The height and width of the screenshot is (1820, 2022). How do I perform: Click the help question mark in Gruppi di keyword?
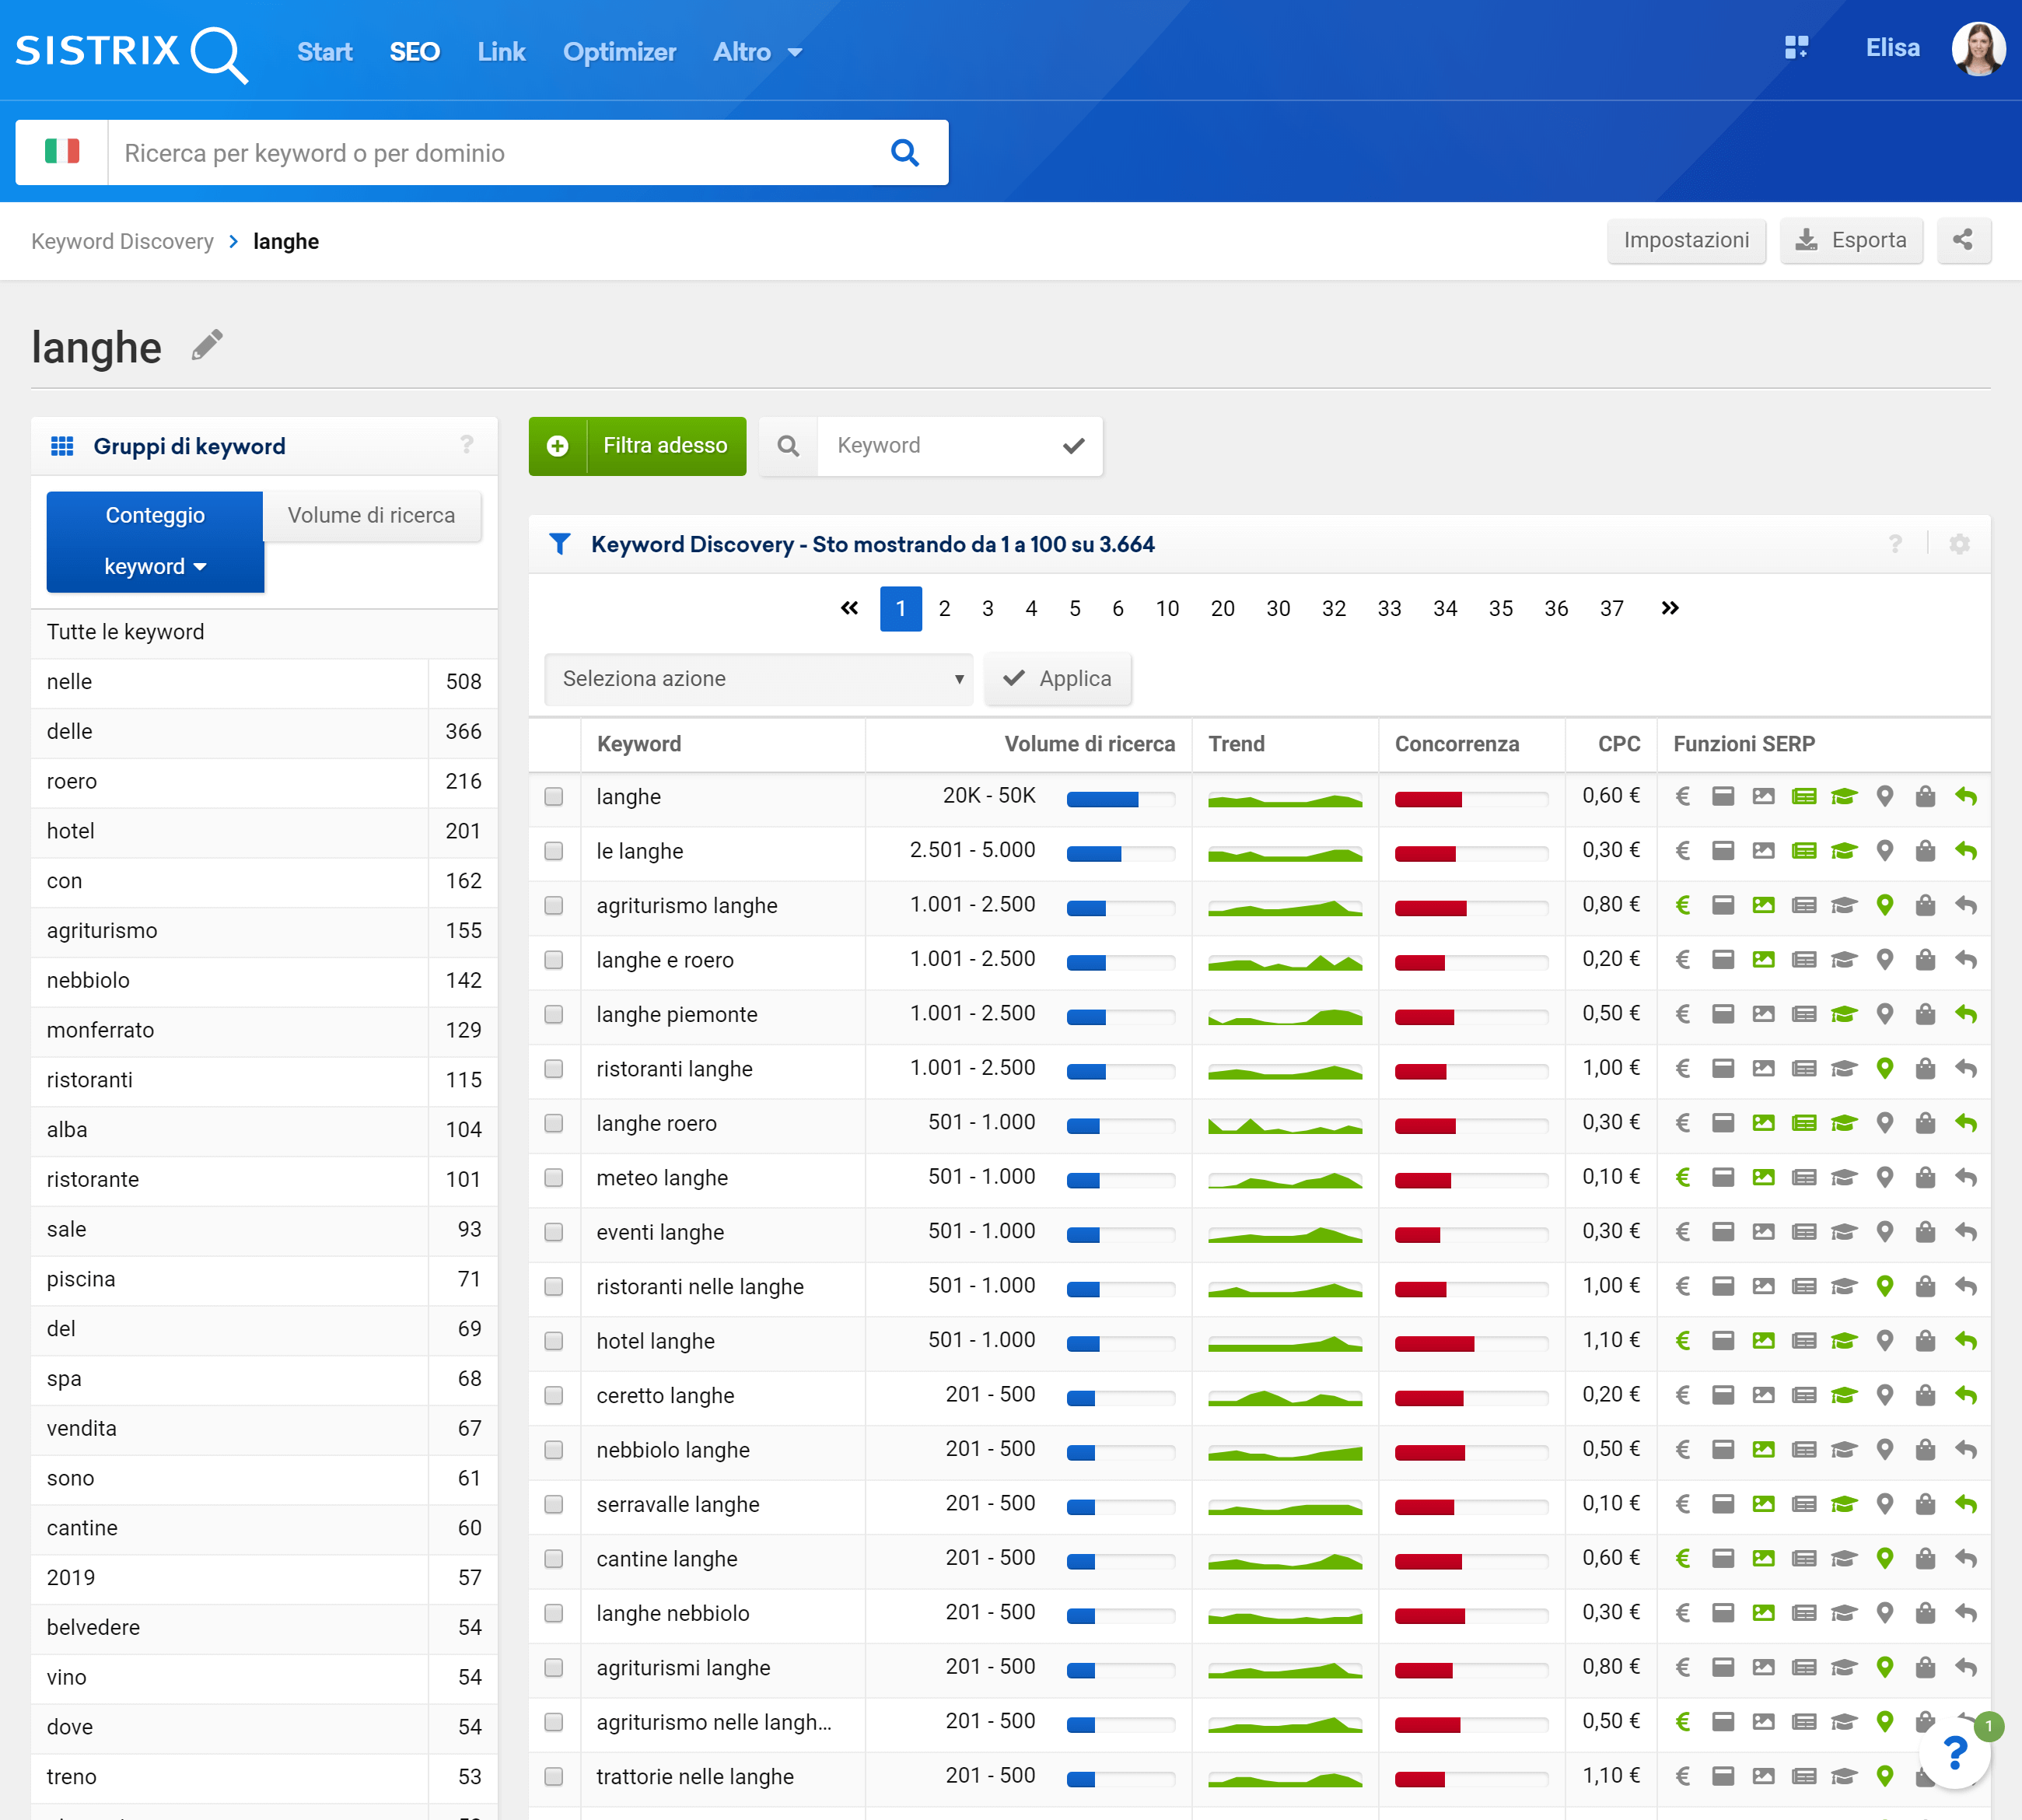466,445
